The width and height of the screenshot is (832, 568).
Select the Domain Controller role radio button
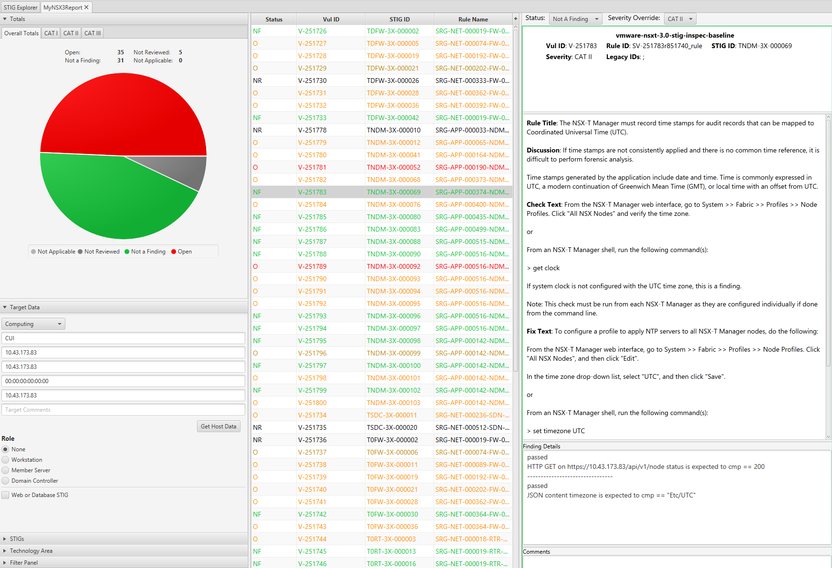[6, 481]
